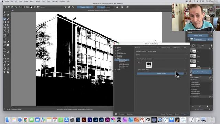Open the Value Mode Auto dropdown
The image size is (220, 124).
(166, 70)
